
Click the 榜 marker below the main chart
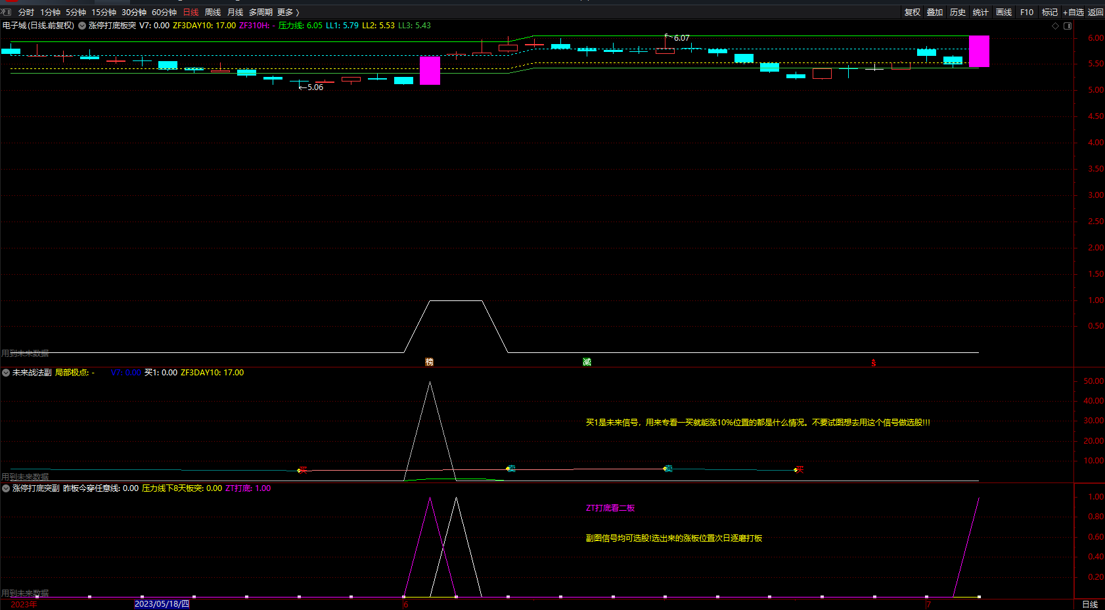pos(430,362)
